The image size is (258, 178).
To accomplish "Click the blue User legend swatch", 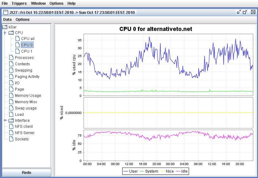I will (x=126, y=171).
